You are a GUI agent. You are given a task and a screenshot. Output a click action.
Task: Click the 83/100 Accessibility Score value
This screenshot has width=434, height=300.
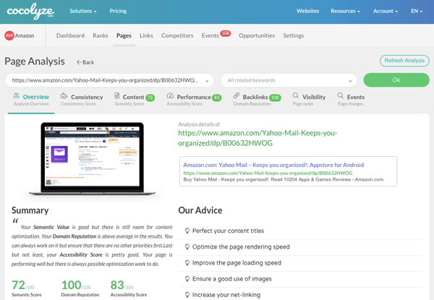(122, 285)
